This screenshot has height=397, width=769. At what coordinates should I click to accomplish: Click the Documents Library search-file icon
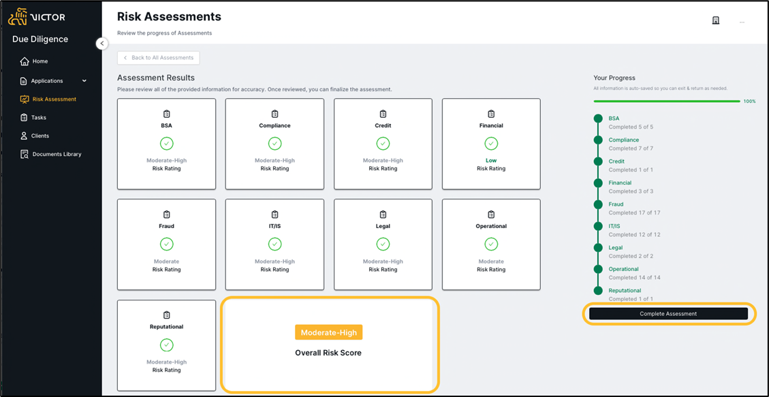(x=24, y=155)
